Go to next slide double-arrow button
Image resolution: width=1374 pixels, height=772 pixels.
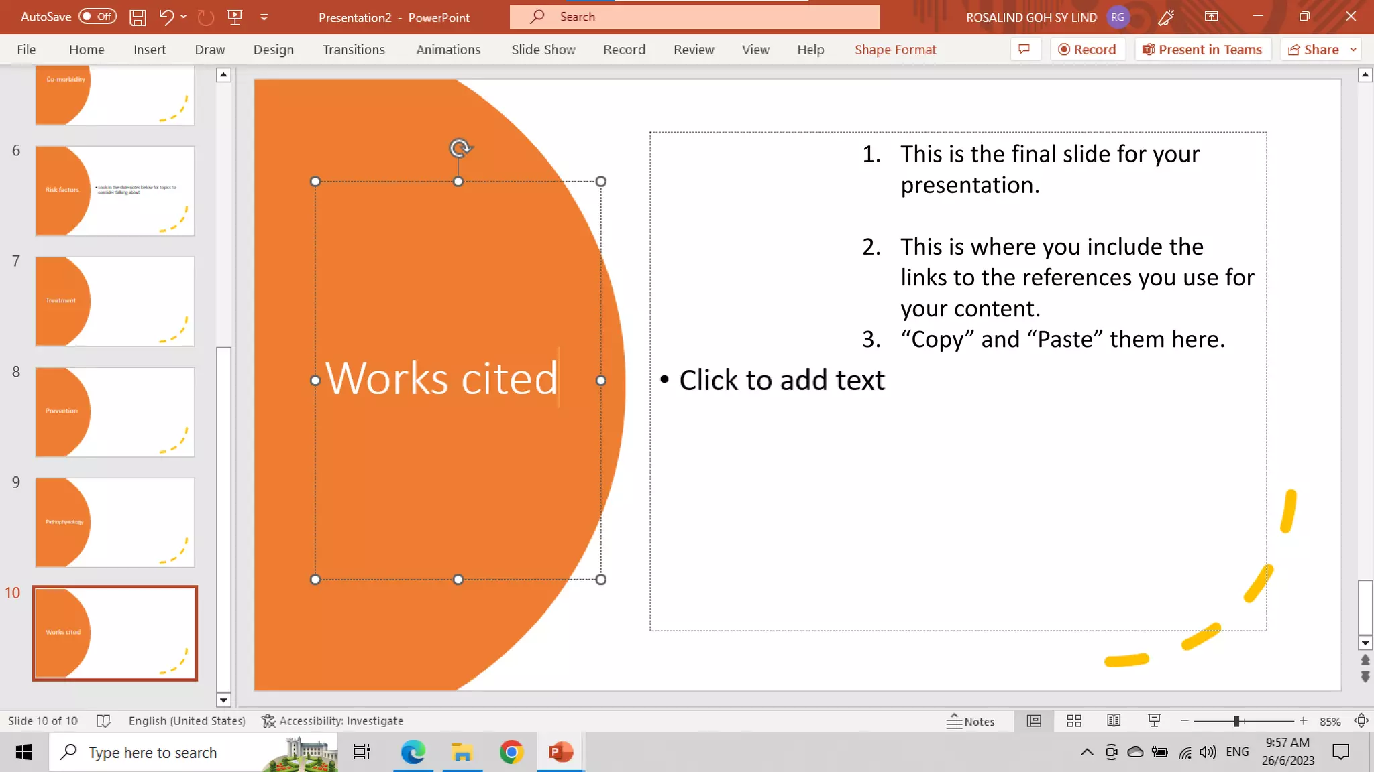coord(1365,678)
